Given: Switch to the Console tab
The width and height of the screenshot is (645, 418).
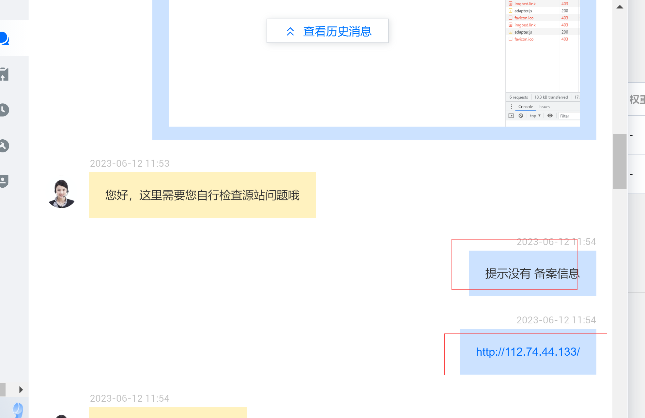Looking at the screenshot, I should [x=525, y=107].
